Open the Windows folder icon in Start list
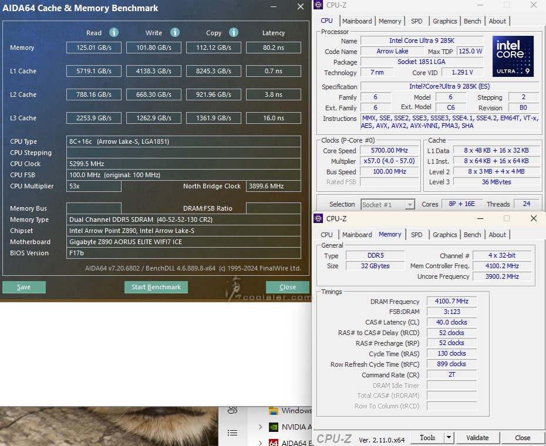This screenshot has width=546, height=446. click(x=274, y=411)
